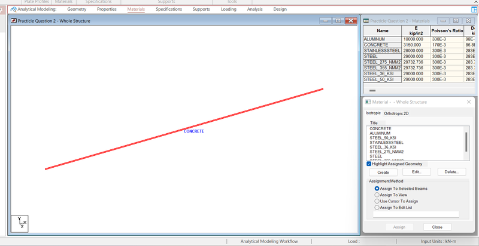The width and height of the screenshot is (479, 246).
Task: Select Assign To Selected Beams option
Action: pyautogui.click(x=377, y=189)
